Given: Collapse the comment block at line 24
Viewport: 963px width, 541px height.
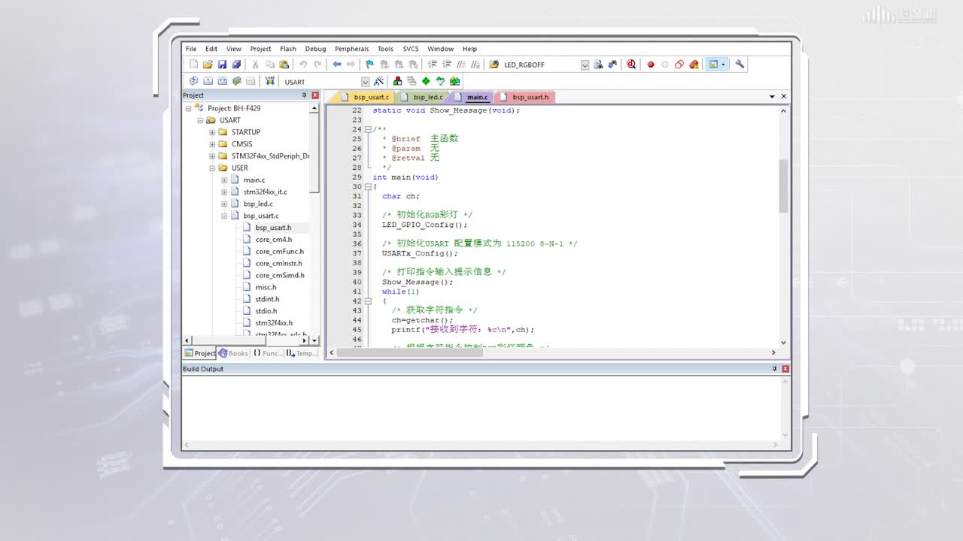Looking at the screenshot, I should (x=368, y=129).
